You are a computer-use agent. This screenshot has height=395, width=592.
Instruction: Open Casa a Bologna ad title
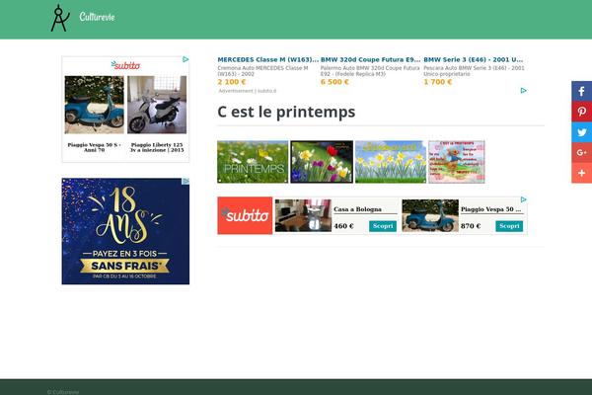point(357,209)
